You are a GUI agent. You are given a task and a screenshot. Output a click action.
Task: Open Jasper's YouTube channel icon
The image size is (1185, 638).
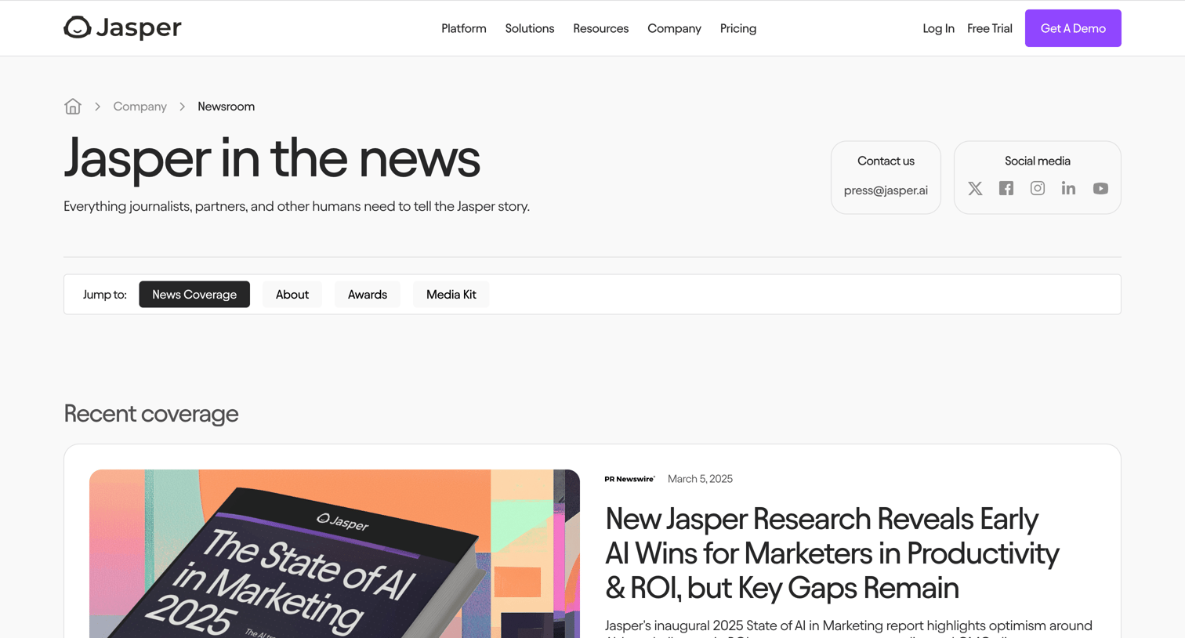pyautogui.click(x=1100, y=188)
